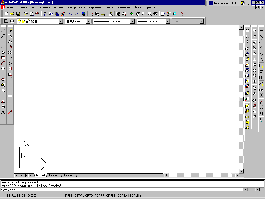Image resolution: width=265 pixels, height=199 pixels.
Task: Click the black ByLayer color swatch
Action: (x=68, y=21)
